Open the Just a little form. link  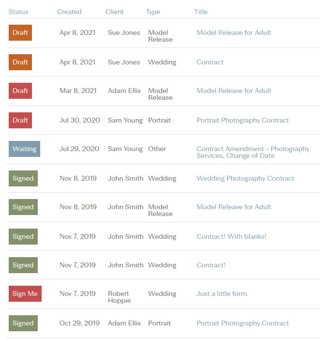pyautogui.click(x=223, y=293)
